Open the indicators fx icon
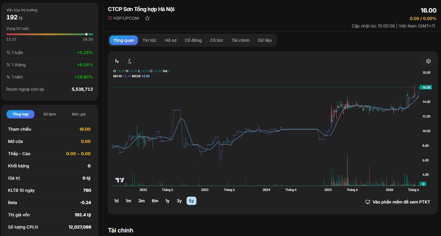Image resolution: width=441 pixels, height=236 pixels. tap(129, 61)
